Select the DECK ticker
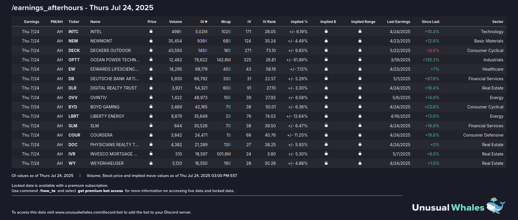The height and width of the screenshot is (220, 518). [74, 50]
